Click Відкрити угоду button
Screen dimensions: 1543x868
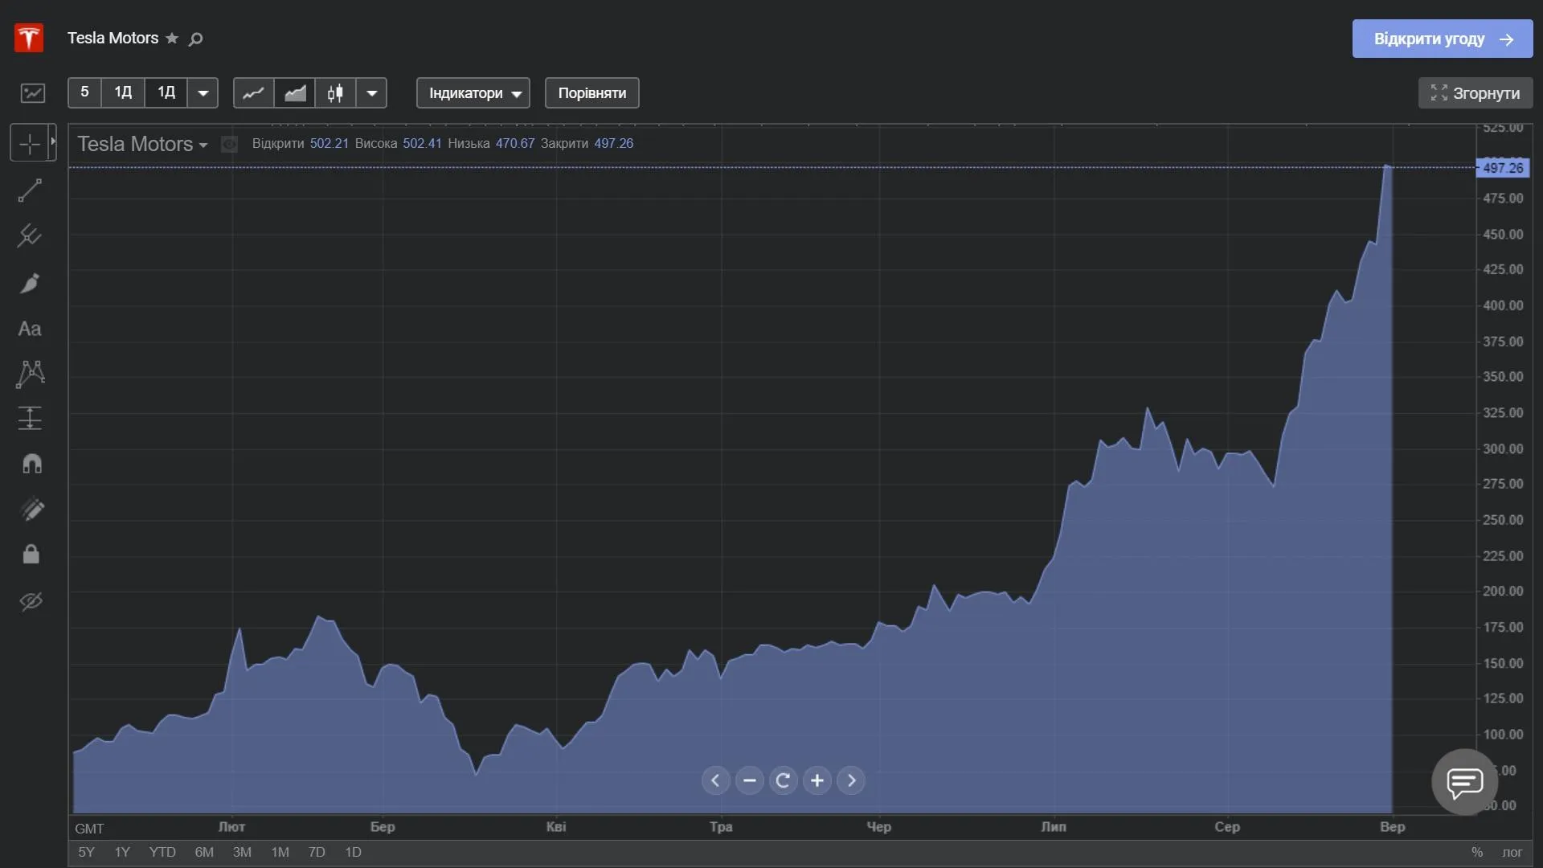(1443, 39)
